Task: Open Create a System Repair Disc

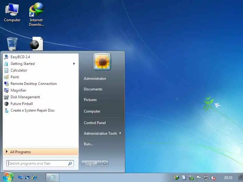Action: tap(41, 110)
